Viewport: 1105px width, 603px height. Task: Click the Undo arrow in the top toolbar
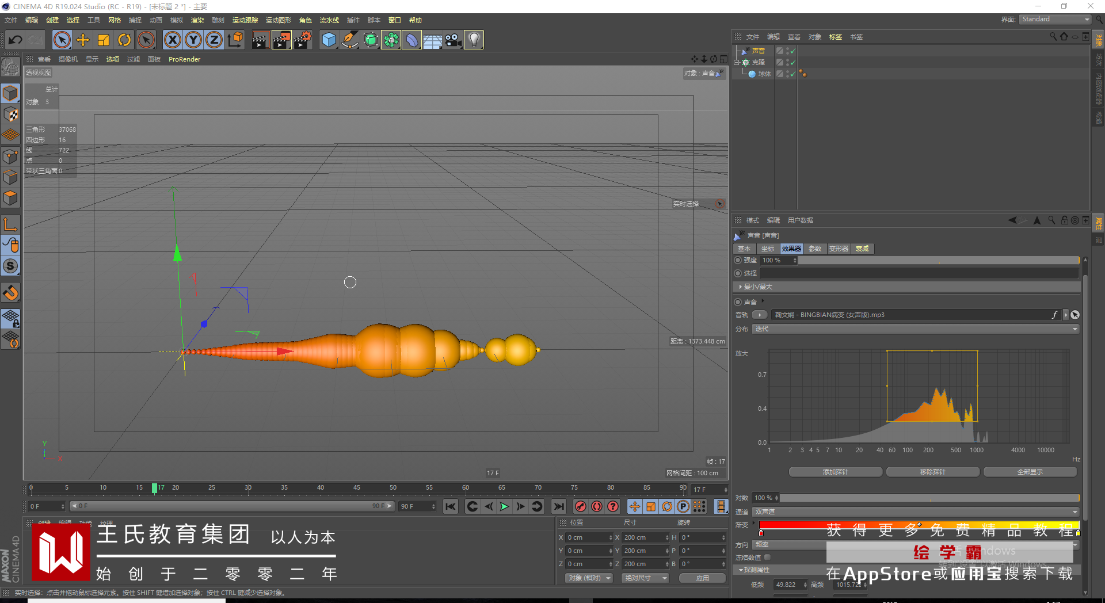(16, 40)
